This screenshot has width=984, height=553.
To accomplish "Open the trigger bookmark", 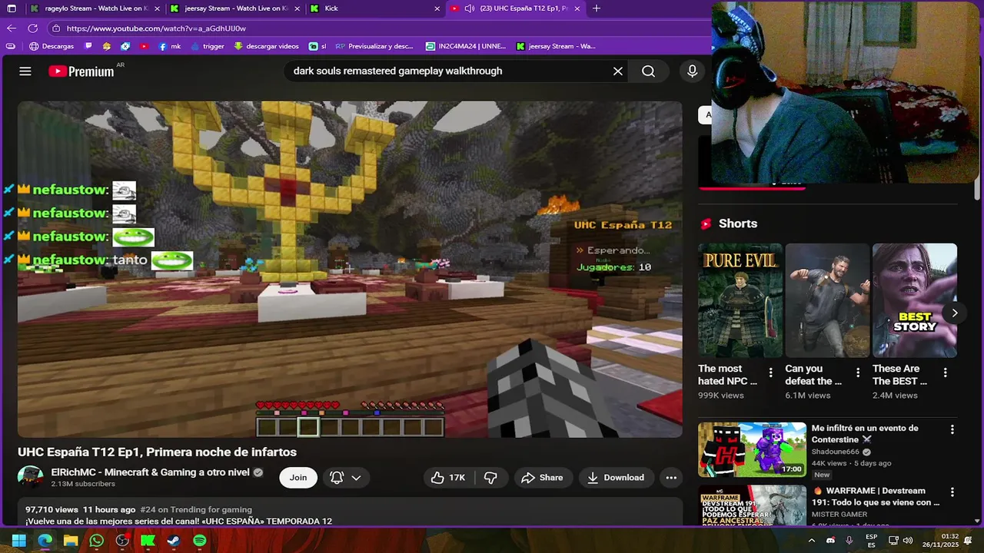I will point(208,46).
